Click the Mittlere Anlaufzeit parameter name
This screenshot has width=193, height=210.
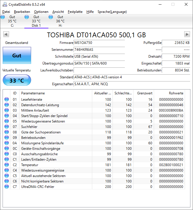coord(35,110)
